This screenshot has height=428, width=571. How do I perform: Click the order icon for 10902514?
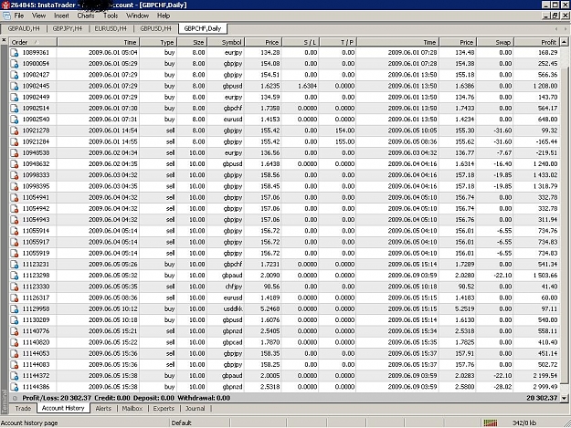coord(15,109)
